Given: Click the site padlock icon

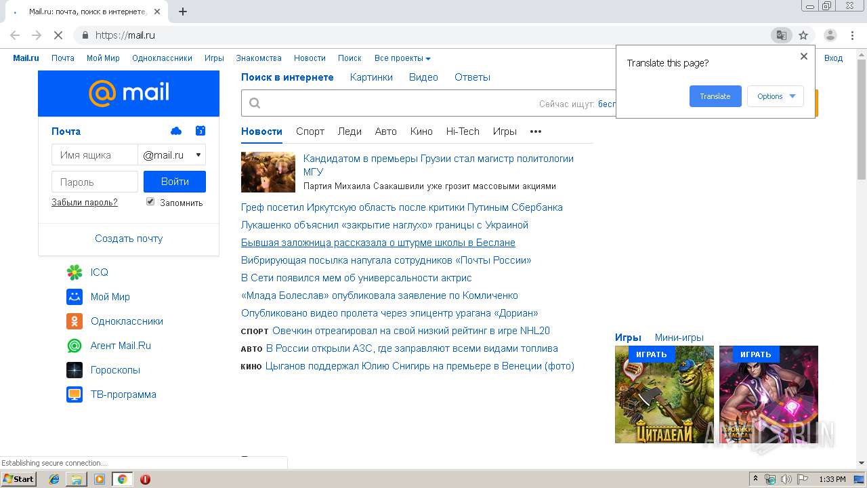Looking at the screenshot, I should pos(85,35).
